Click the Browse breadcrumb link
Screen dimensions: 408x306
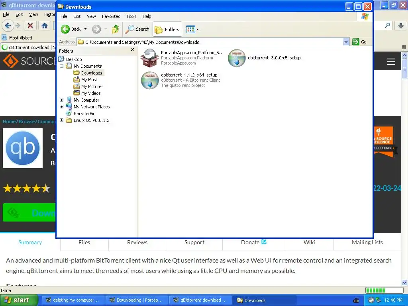pyautogui.click(x=27, y=122)
